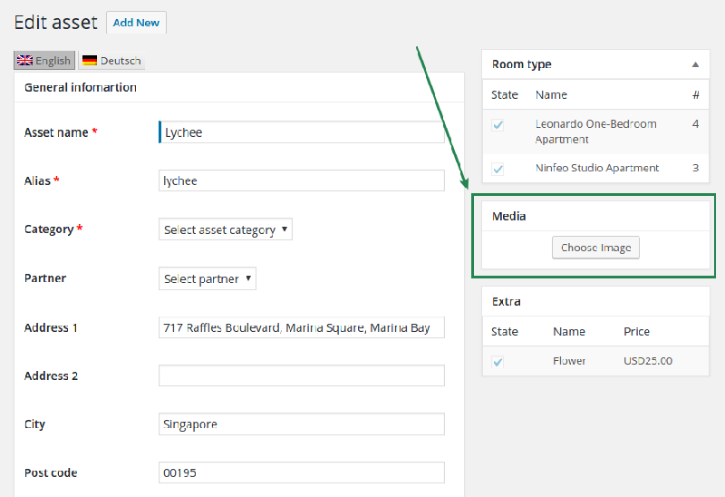Click the Media panel header
The width and height of the screenshot is (725, 497).
[x=595, y=217]
